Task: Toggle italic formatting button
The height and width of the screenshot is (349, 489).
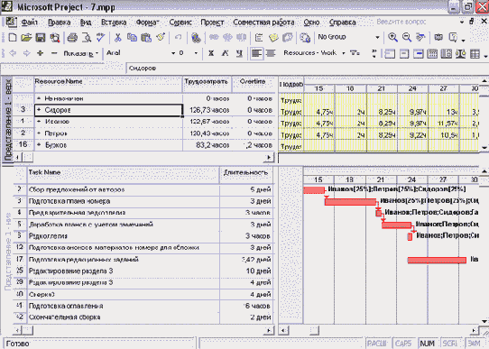Action: point(225,53)
